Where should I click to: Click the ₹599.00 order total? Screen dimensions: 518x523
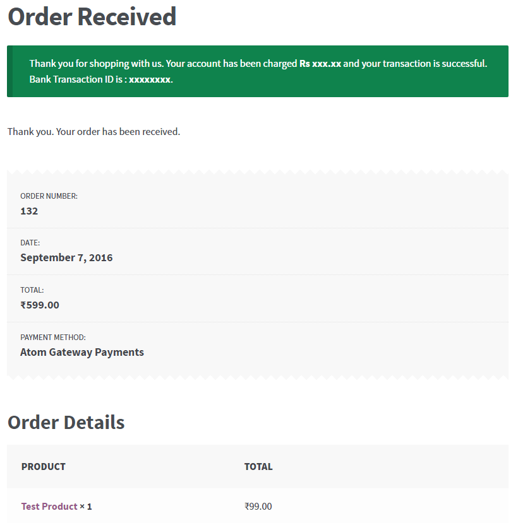(x=40, y=305)
